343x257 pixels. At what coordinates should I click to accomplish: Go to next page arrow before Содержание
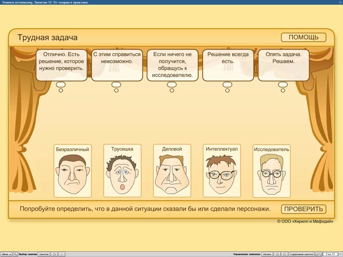(x=285, y=254)
